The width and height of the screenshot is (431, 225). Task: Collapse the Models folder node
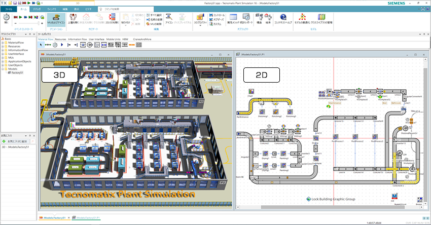[x=3, y=69]
